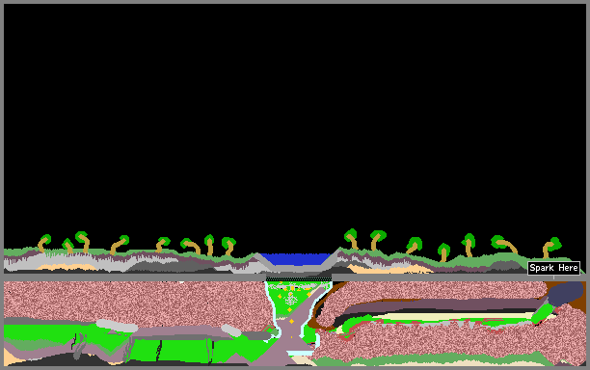Click the dotted black strip under the pool
The width and height of the screenshot is (590, 370).
[x=299, y=279]
